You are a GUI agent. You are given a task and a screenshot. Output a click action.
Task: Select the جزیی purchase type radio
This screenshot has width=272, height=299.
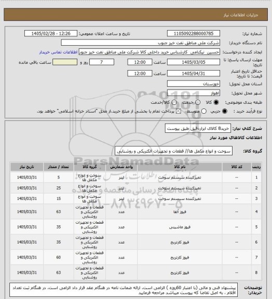(225, 111)
